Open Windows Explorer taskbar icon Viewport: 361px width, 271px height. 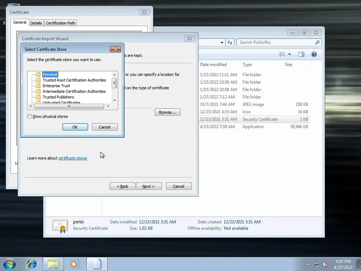pos(53,264)
